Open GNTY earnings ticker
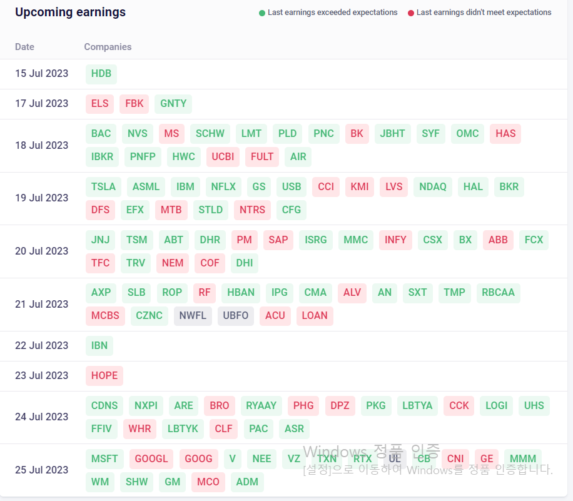 [x=173, y=104]
